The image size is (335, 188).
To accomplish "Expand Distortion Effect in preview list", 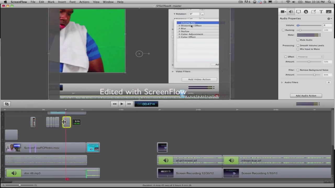I will point(179,26).
